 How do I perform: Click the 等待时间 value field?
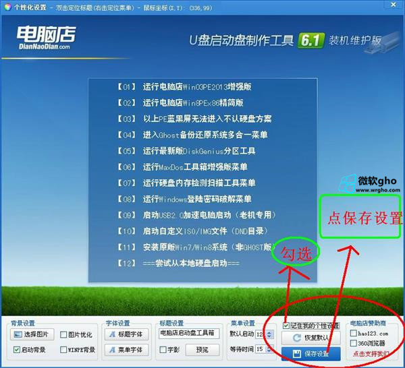tap(261, 349)
